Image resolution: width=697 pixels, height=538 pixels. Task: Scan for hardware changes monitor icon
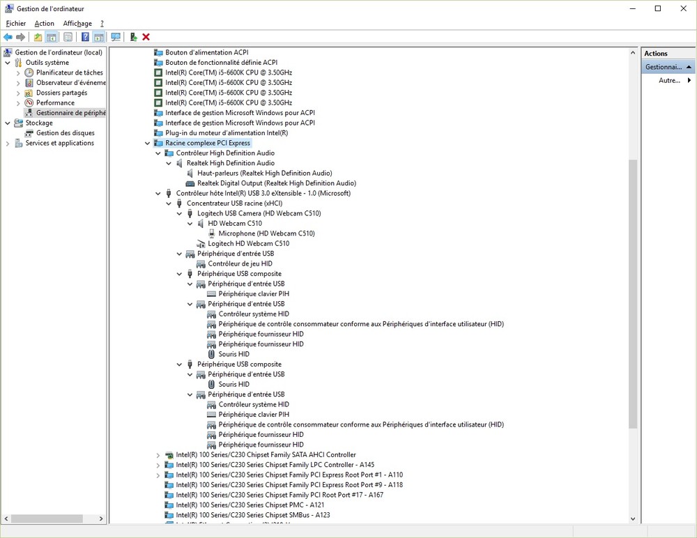coord(116,38)
